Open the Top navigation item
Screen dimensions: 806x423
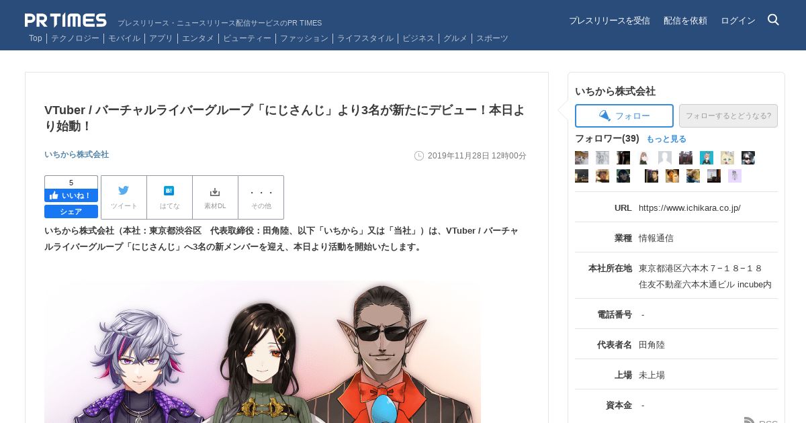point(36,38)
